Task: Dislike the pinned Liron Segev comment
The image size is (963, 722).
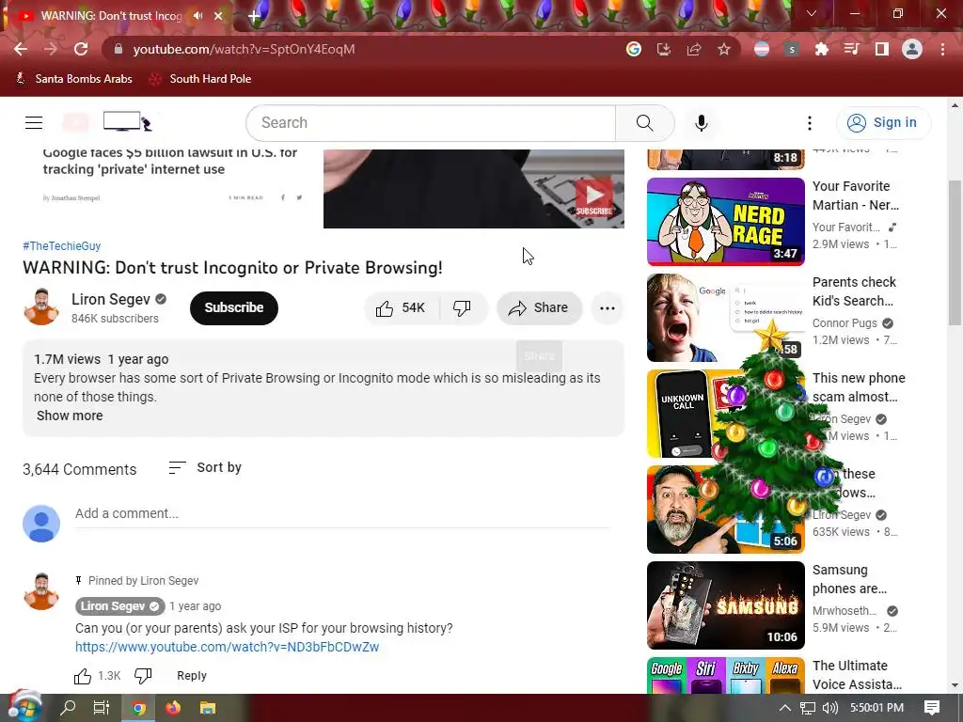Action: coord(143,676)
